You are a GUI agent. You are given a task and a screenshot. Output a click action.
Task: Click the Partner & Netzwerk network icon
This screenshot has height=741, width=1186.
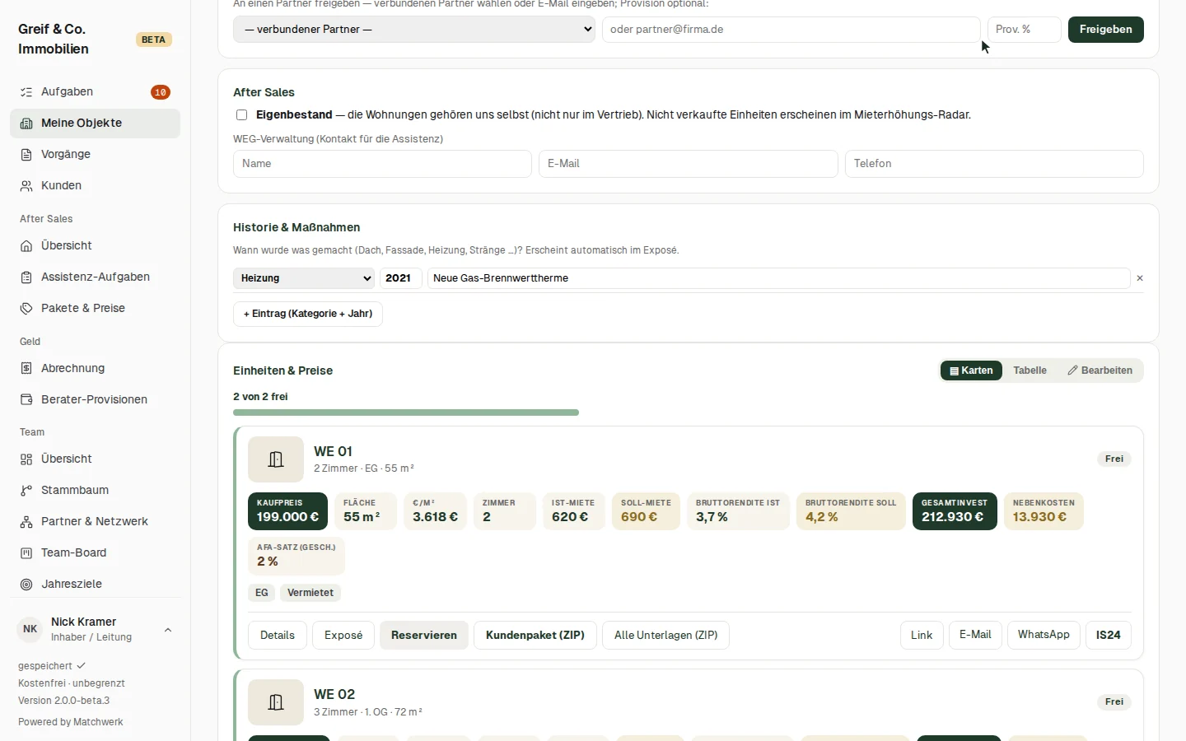[26, 522]
